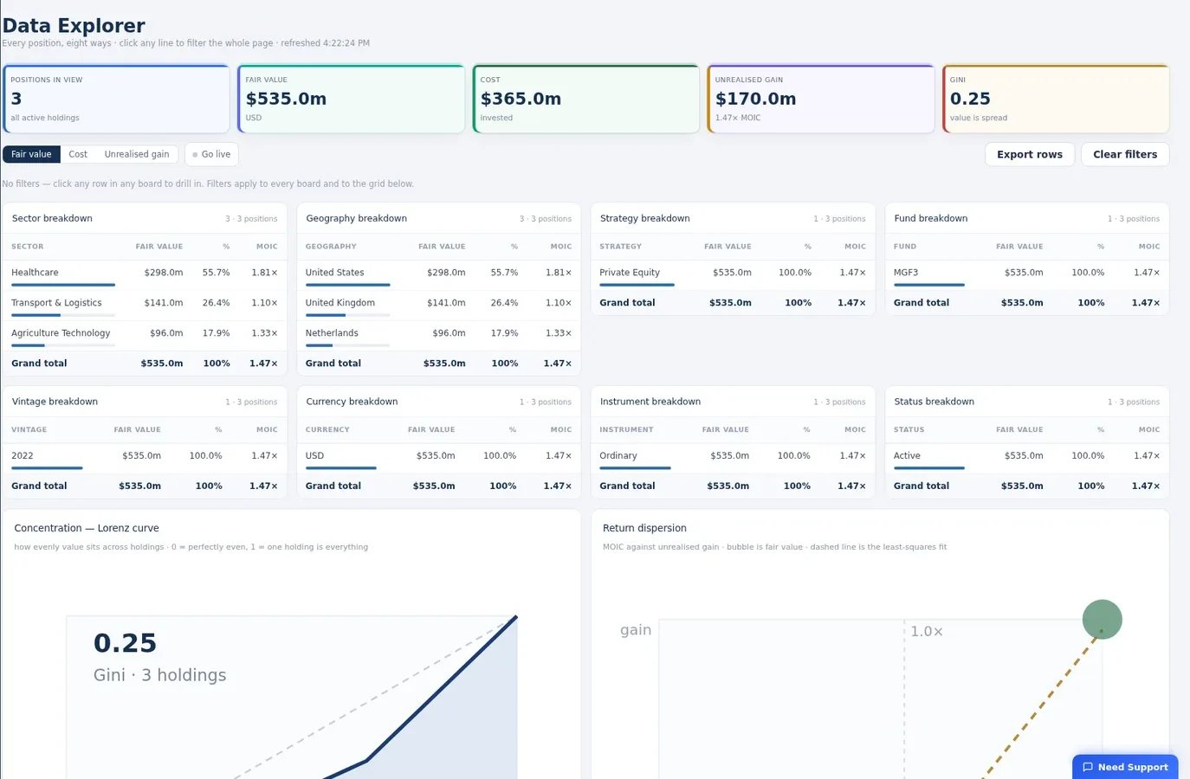Click the Currency breakdown panel title
The image size is (1190, 779).
pos(352,402)
